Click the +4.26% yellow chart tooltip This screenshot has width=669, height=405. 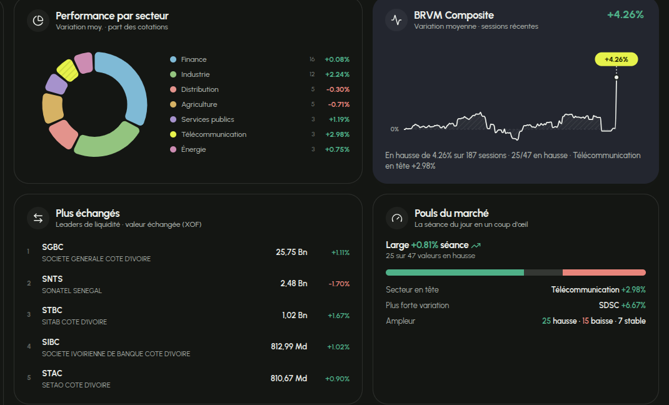616,59
